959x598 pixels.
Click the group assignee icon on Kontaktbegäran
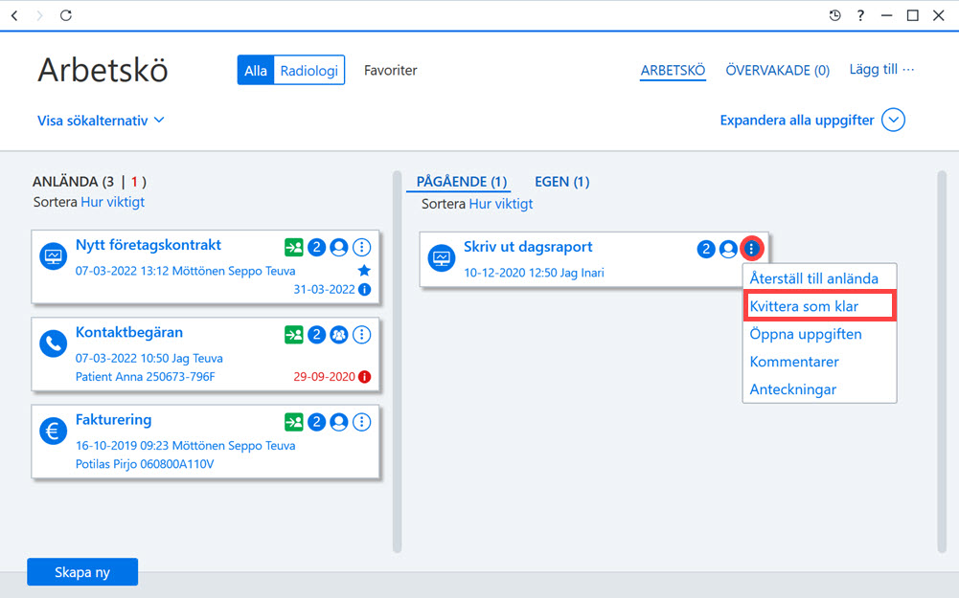[339, 335]
